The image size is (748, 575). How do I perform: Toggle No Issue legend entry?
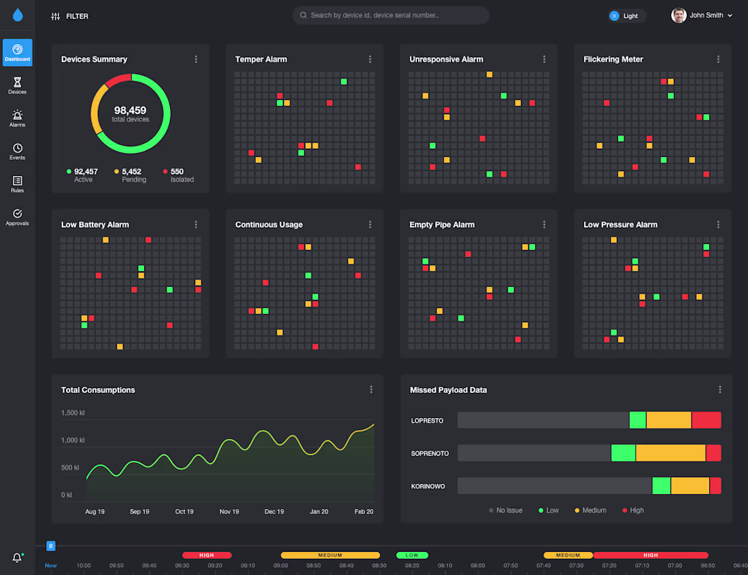pyautogui.click(x=506, y=510)
